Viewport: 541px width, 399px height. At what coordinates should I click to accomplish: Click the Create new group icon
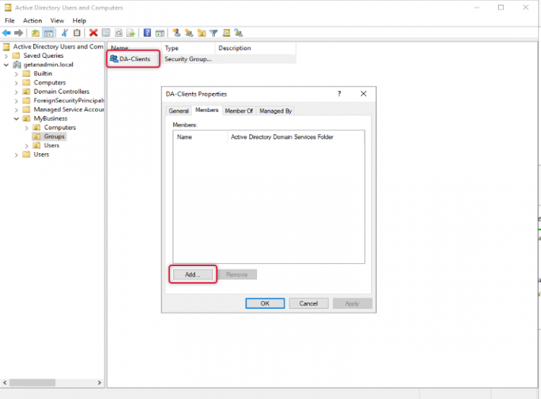pyautogui.click(x=189, y=33)
